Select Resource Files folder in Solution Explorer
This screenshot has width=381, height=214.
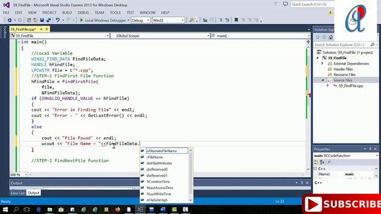tap(344, 74)
